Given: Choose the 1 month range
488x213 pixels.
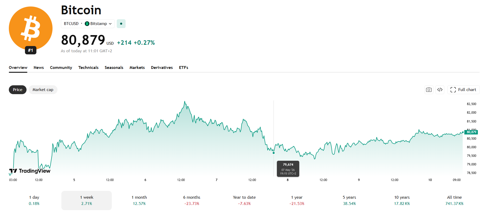Looking at the screenshot, I should [x=139, y=201].
